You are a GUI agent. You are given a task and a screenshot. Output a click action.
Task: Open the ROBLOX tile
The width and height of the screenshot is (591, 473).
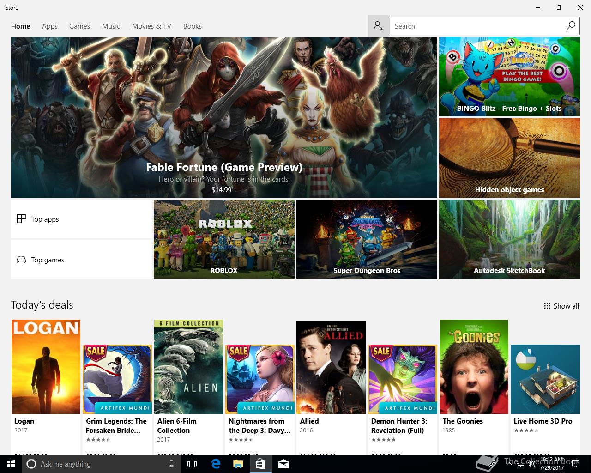pyautogui.click(x=224, y=239)
